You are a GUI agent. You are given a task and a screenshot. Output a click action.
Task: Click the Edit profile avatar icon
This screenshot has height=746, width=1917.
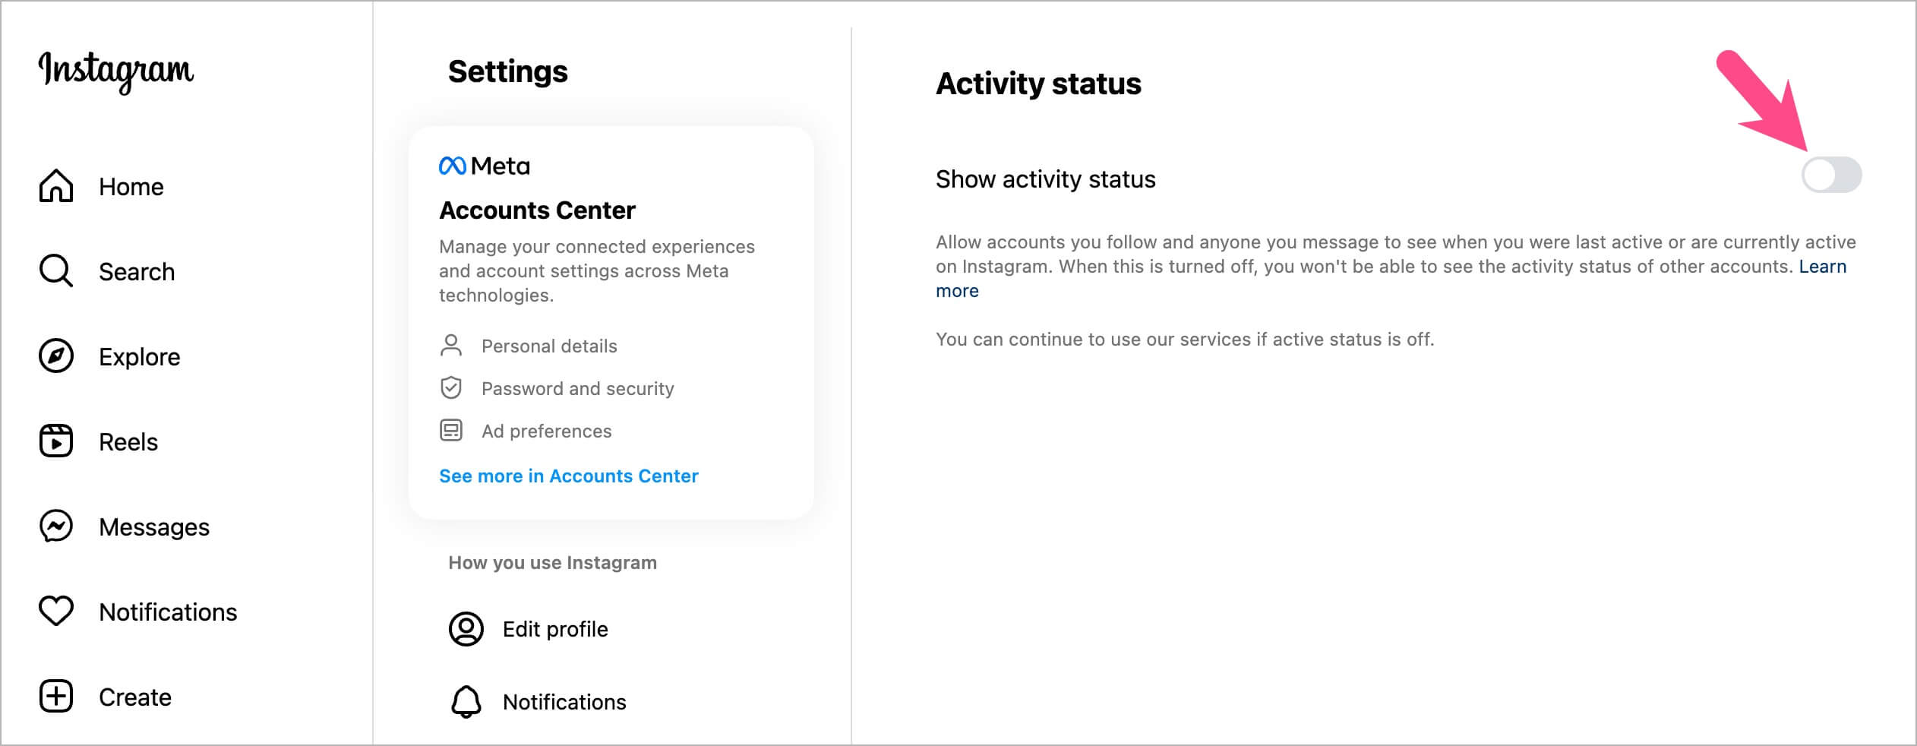click(x=466, y=629)
